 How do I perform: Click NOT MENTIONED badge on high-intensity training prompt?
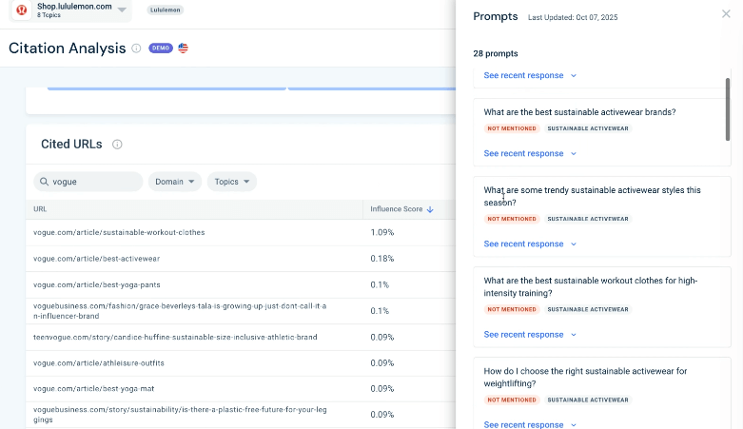click(x=512, y=309)
